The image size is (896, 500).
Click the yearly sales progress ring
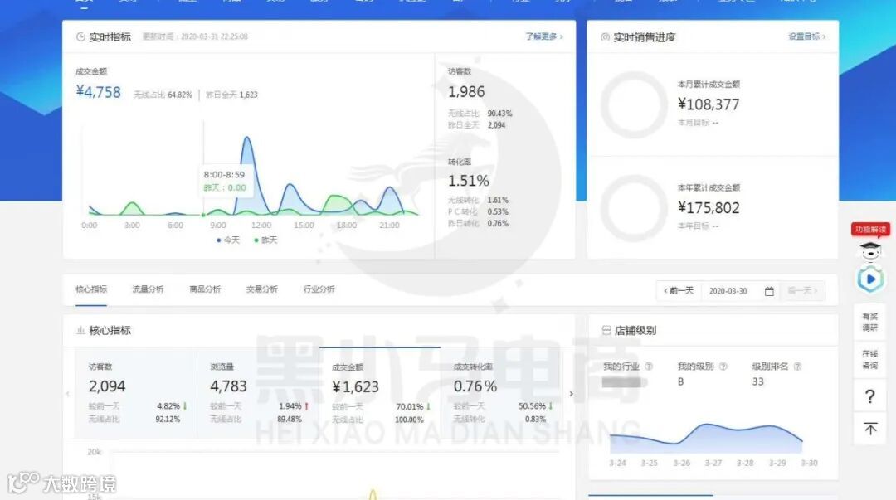634,208
